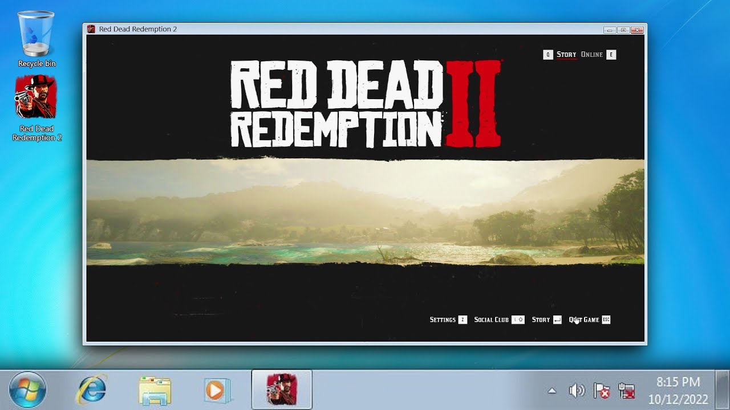Launch Internet Explorer from the taskbar
Screen dimensions: 730x410
(x=92, y=390)
